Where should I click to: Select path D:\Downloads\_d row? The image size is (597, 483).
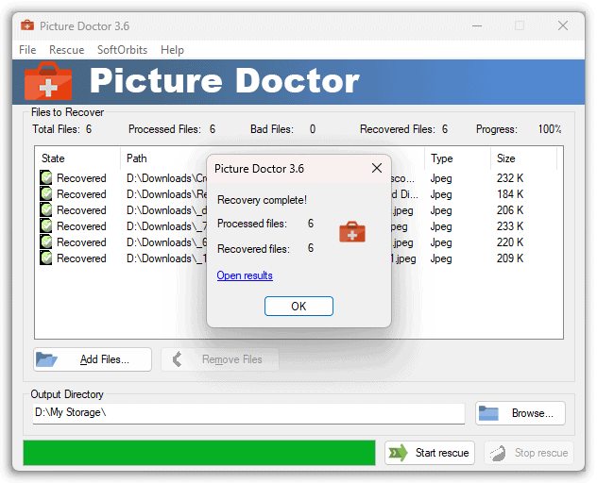[166, 210]
